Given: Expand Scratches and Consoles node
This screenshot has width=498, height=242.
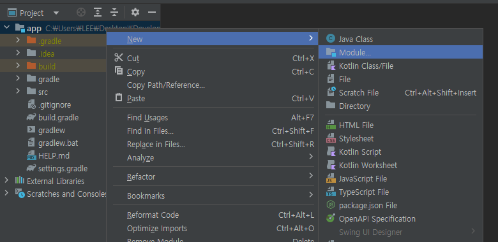Looking at the screenshot, I should (6, 193).
